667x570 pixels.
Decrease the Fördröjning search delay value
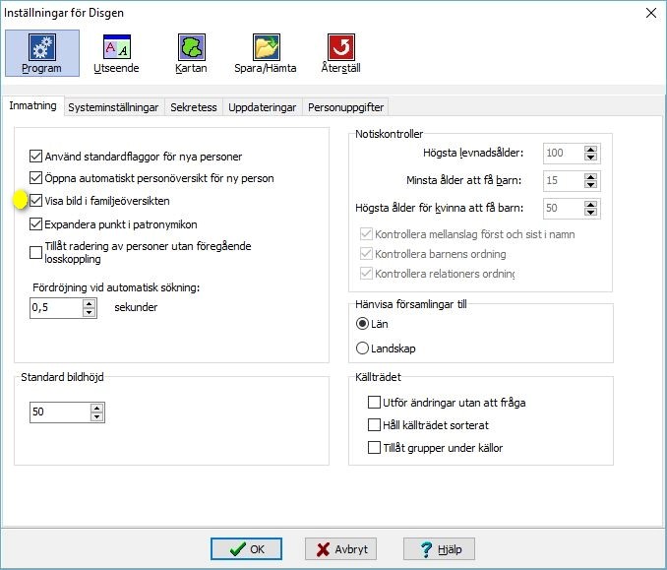pos(89,312)
